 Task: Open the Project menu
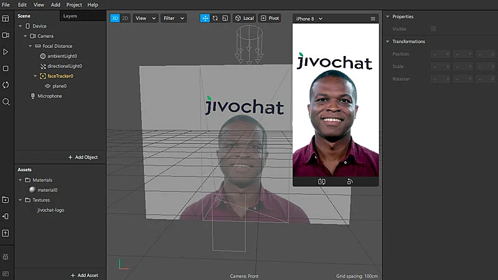[74, 4]
